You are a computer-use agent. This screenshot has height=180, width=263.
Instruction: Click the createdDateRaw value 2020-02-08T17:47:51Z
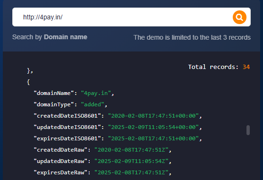tap(131, 150)
